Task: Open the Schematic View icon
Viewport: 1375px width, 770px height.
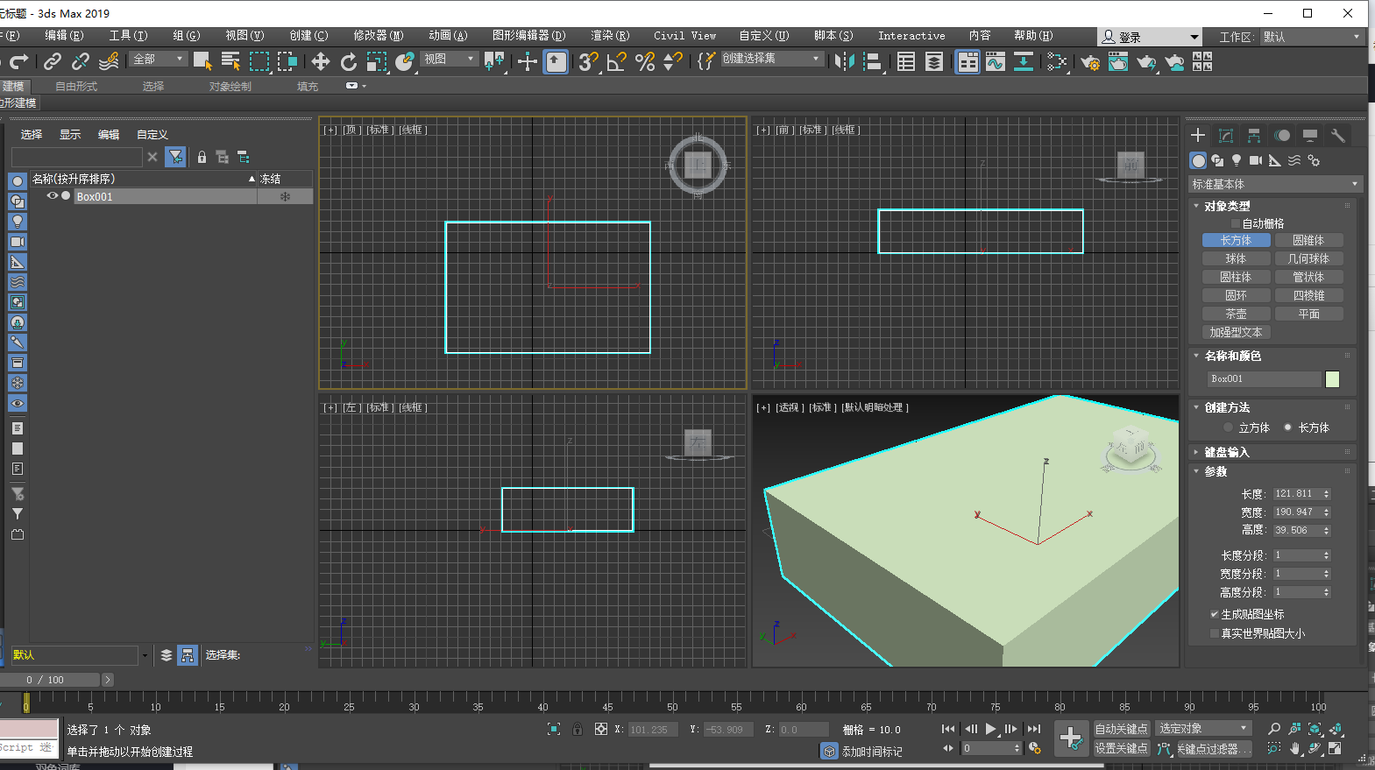Action: [x=1024, y=60]
